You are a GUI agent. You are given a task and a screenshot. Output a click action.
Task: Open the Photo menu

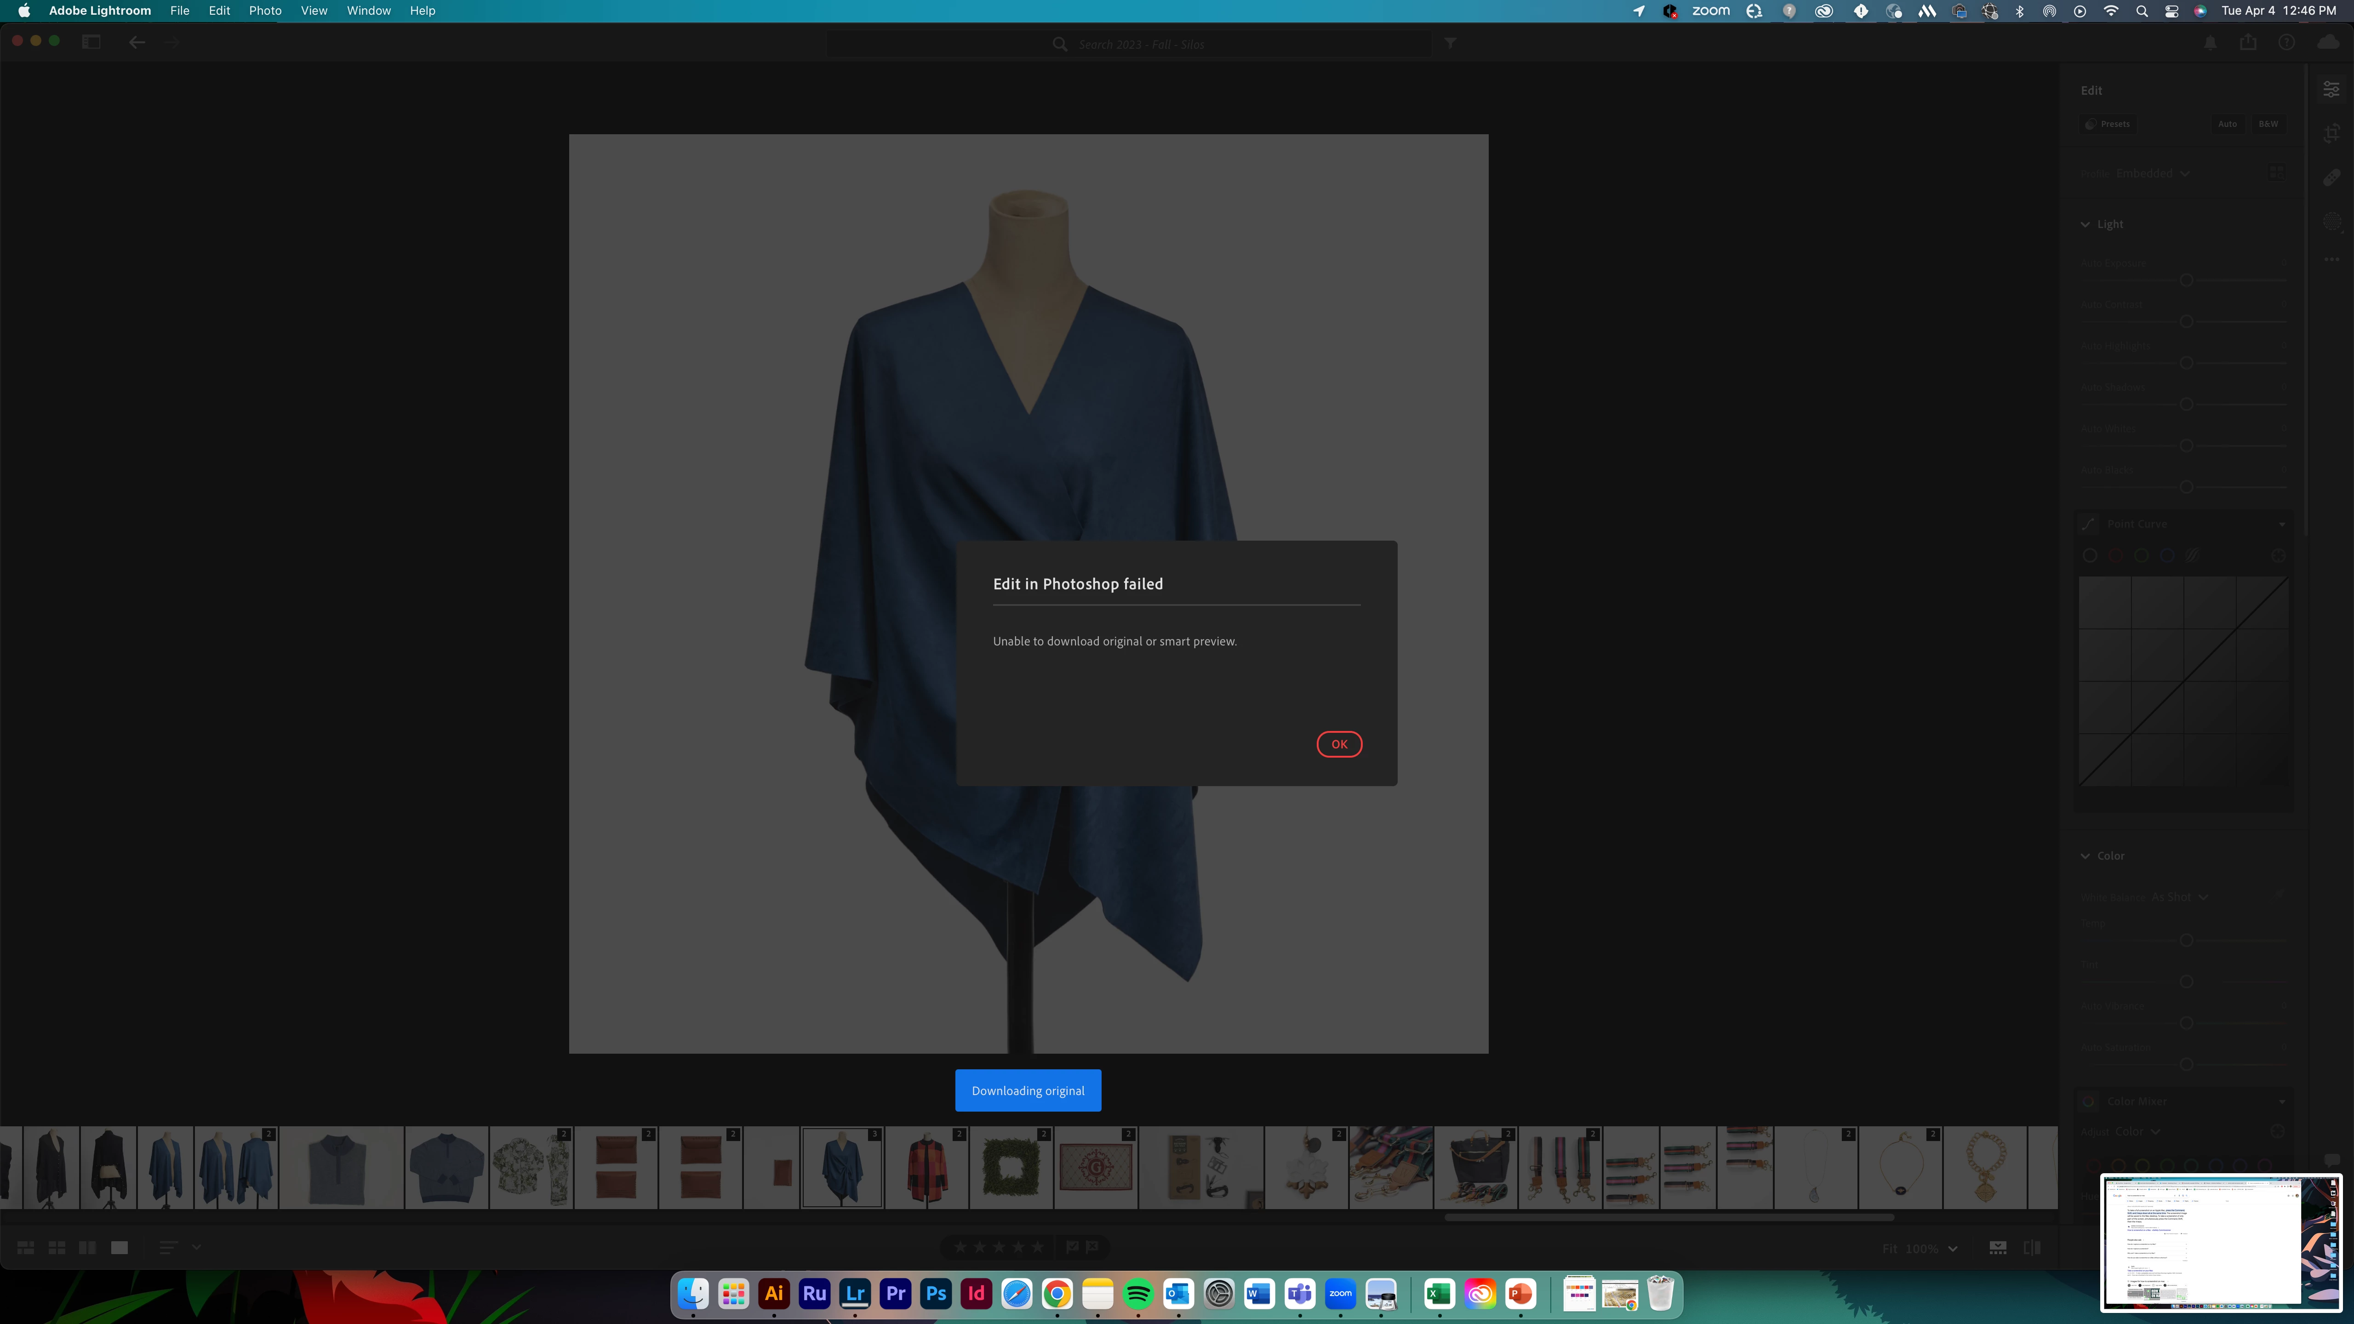[265, 11]
